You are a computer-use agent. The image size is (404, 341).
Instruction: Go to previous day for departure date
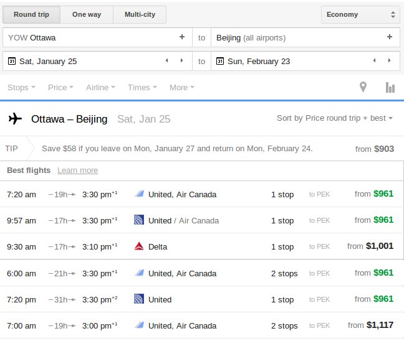(x=166, y=61)
